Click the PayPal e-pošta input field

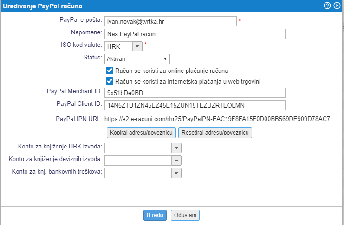tap(170, 21)
